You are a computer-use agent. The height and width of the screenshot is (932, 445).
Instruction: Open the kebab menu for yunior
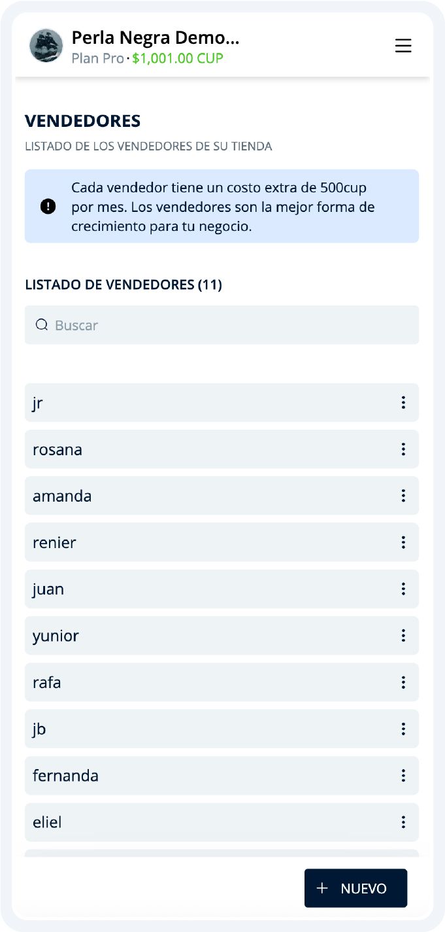pos(404,635)
